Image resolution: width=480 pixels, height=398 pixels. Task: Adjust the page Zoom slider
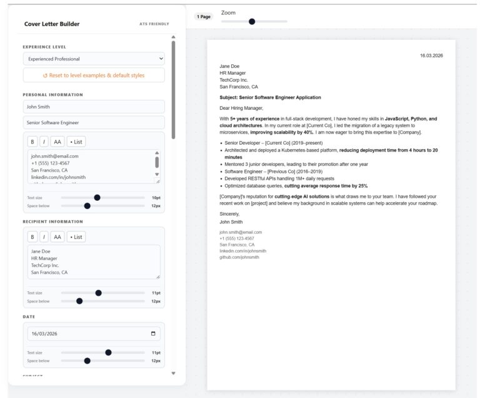pos(252,21)
